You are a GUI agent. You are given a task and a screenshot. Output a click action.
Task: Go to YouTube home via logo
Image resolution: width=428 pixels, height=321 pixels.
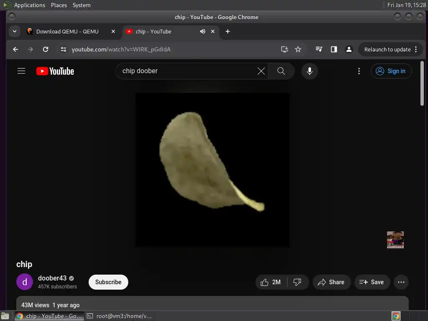[55, 71]
